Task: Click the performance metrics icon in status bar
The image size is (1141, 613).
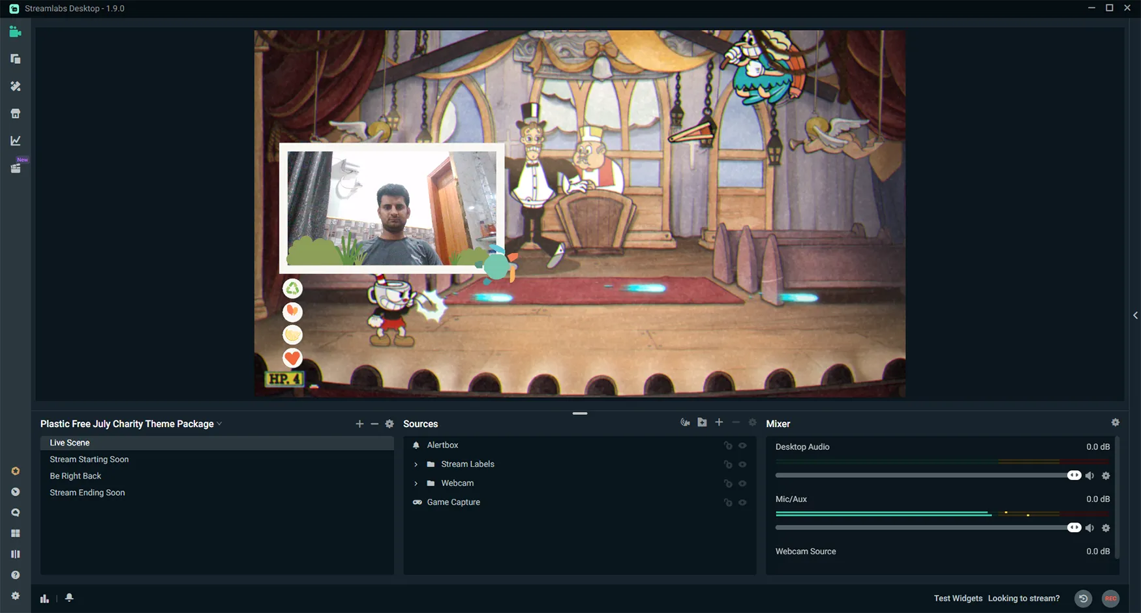Action: tap(44, 597)
